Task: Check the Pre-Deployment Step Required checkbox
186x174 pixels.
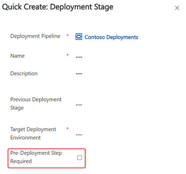Action: 79,158
